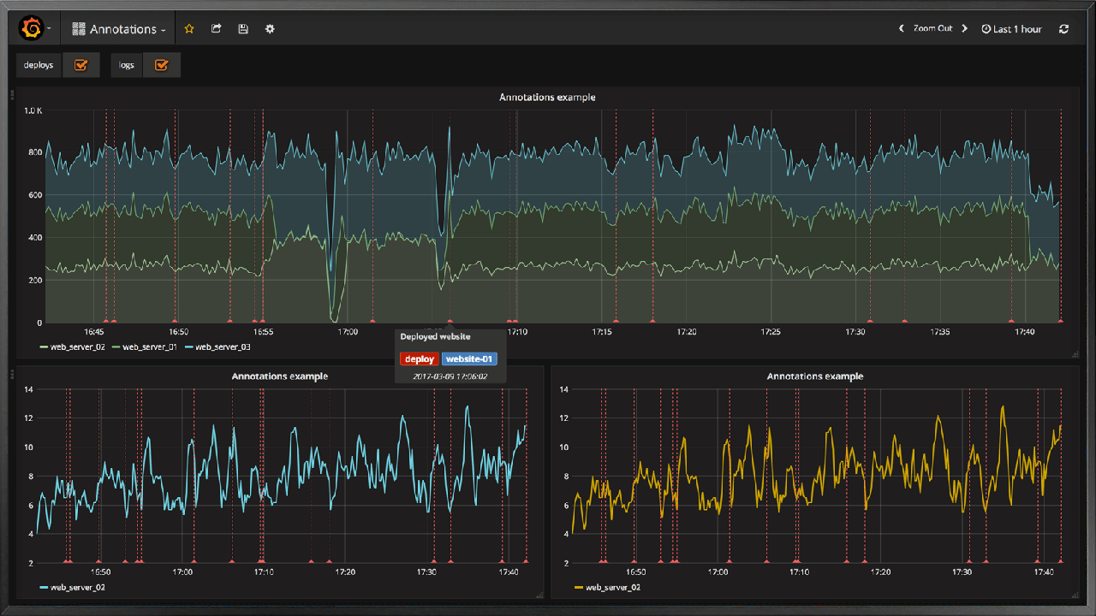Open the Annotations dashboard dropdown
The height and width of the screenshot is (616, 1096).
pyautogui.click(x=120, y=29)
